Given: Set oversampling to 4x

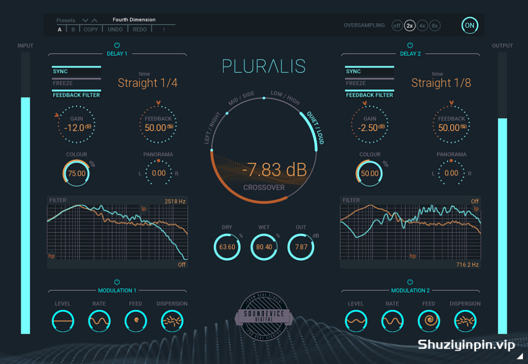Looking at the screenshot, I should 422,26.
